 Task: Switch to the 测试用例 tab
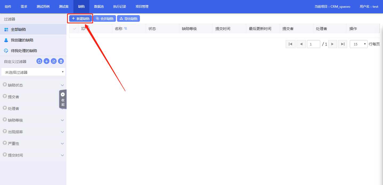pyautogui.click(x=43, y=7)
